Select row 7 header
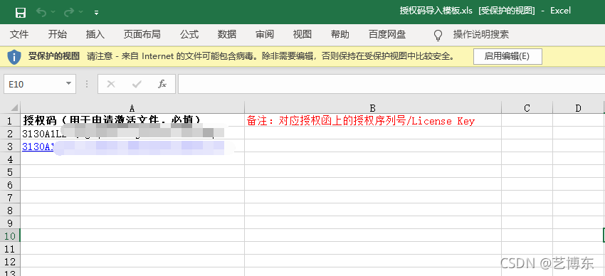This screenshot has height=276, width=605. [x=10, y=197]
